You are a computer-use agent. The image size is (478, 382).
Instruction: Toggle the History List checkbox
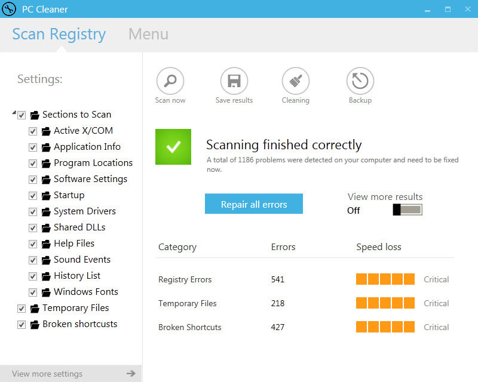pyautogui.click(x=33, y=276)
